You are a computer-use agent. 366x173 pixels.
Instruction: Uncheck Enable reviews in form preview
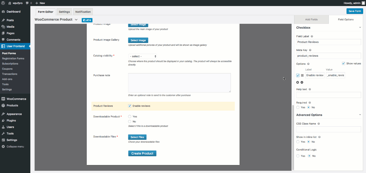pos(130,106)
